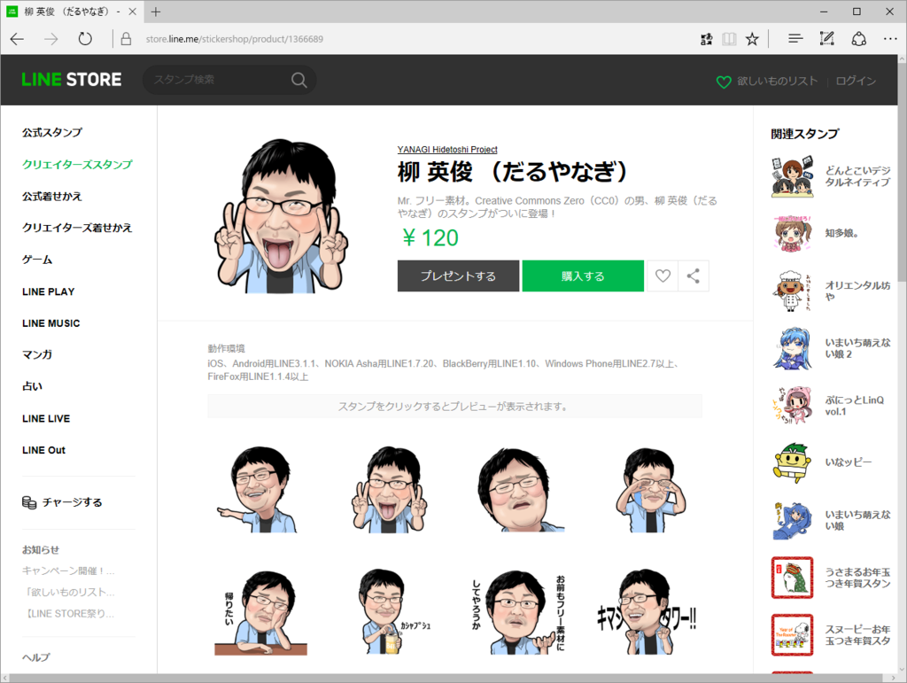Translate the page using Edge's translate icon
This screenshot has height=683, width=907.
click(706, 39)
